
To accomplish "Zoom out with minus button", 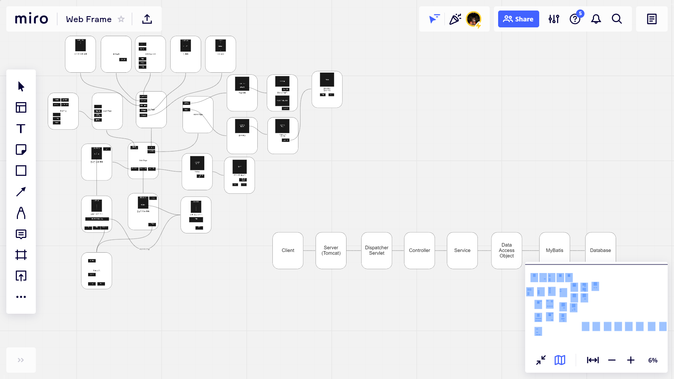I will pos(612,360).
